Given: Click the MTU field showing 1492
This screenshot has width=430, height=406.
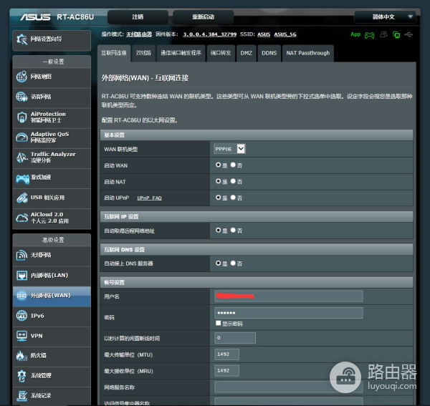Looking at the screenshot, I should tap(226, 354).
